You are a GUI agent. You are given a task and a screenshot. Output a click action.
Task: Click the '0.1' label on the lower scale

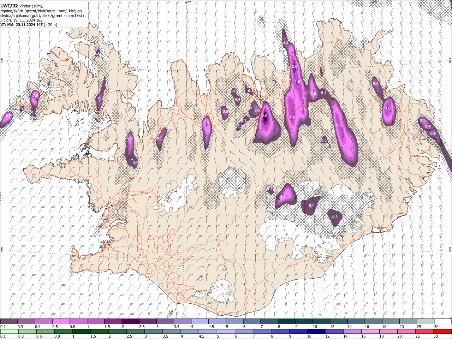click(x=3, y=336)
